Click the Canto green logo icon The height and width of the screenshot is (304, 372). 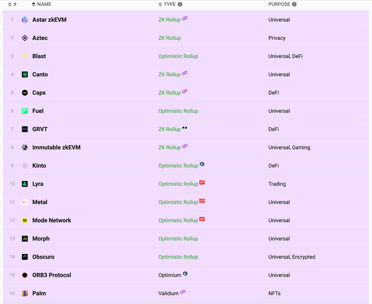click(x=25, y=74)
